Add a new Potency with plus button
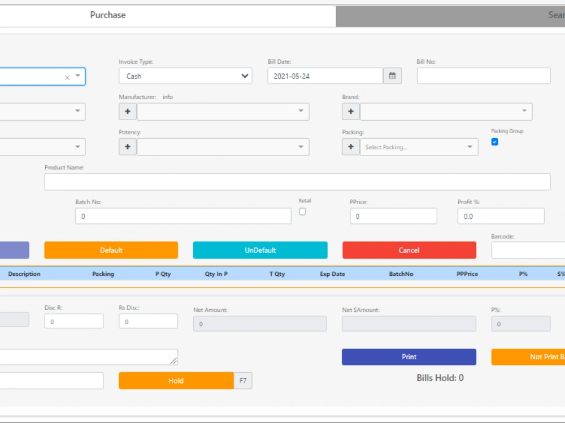565x423 pixels. tap(128, 147)
